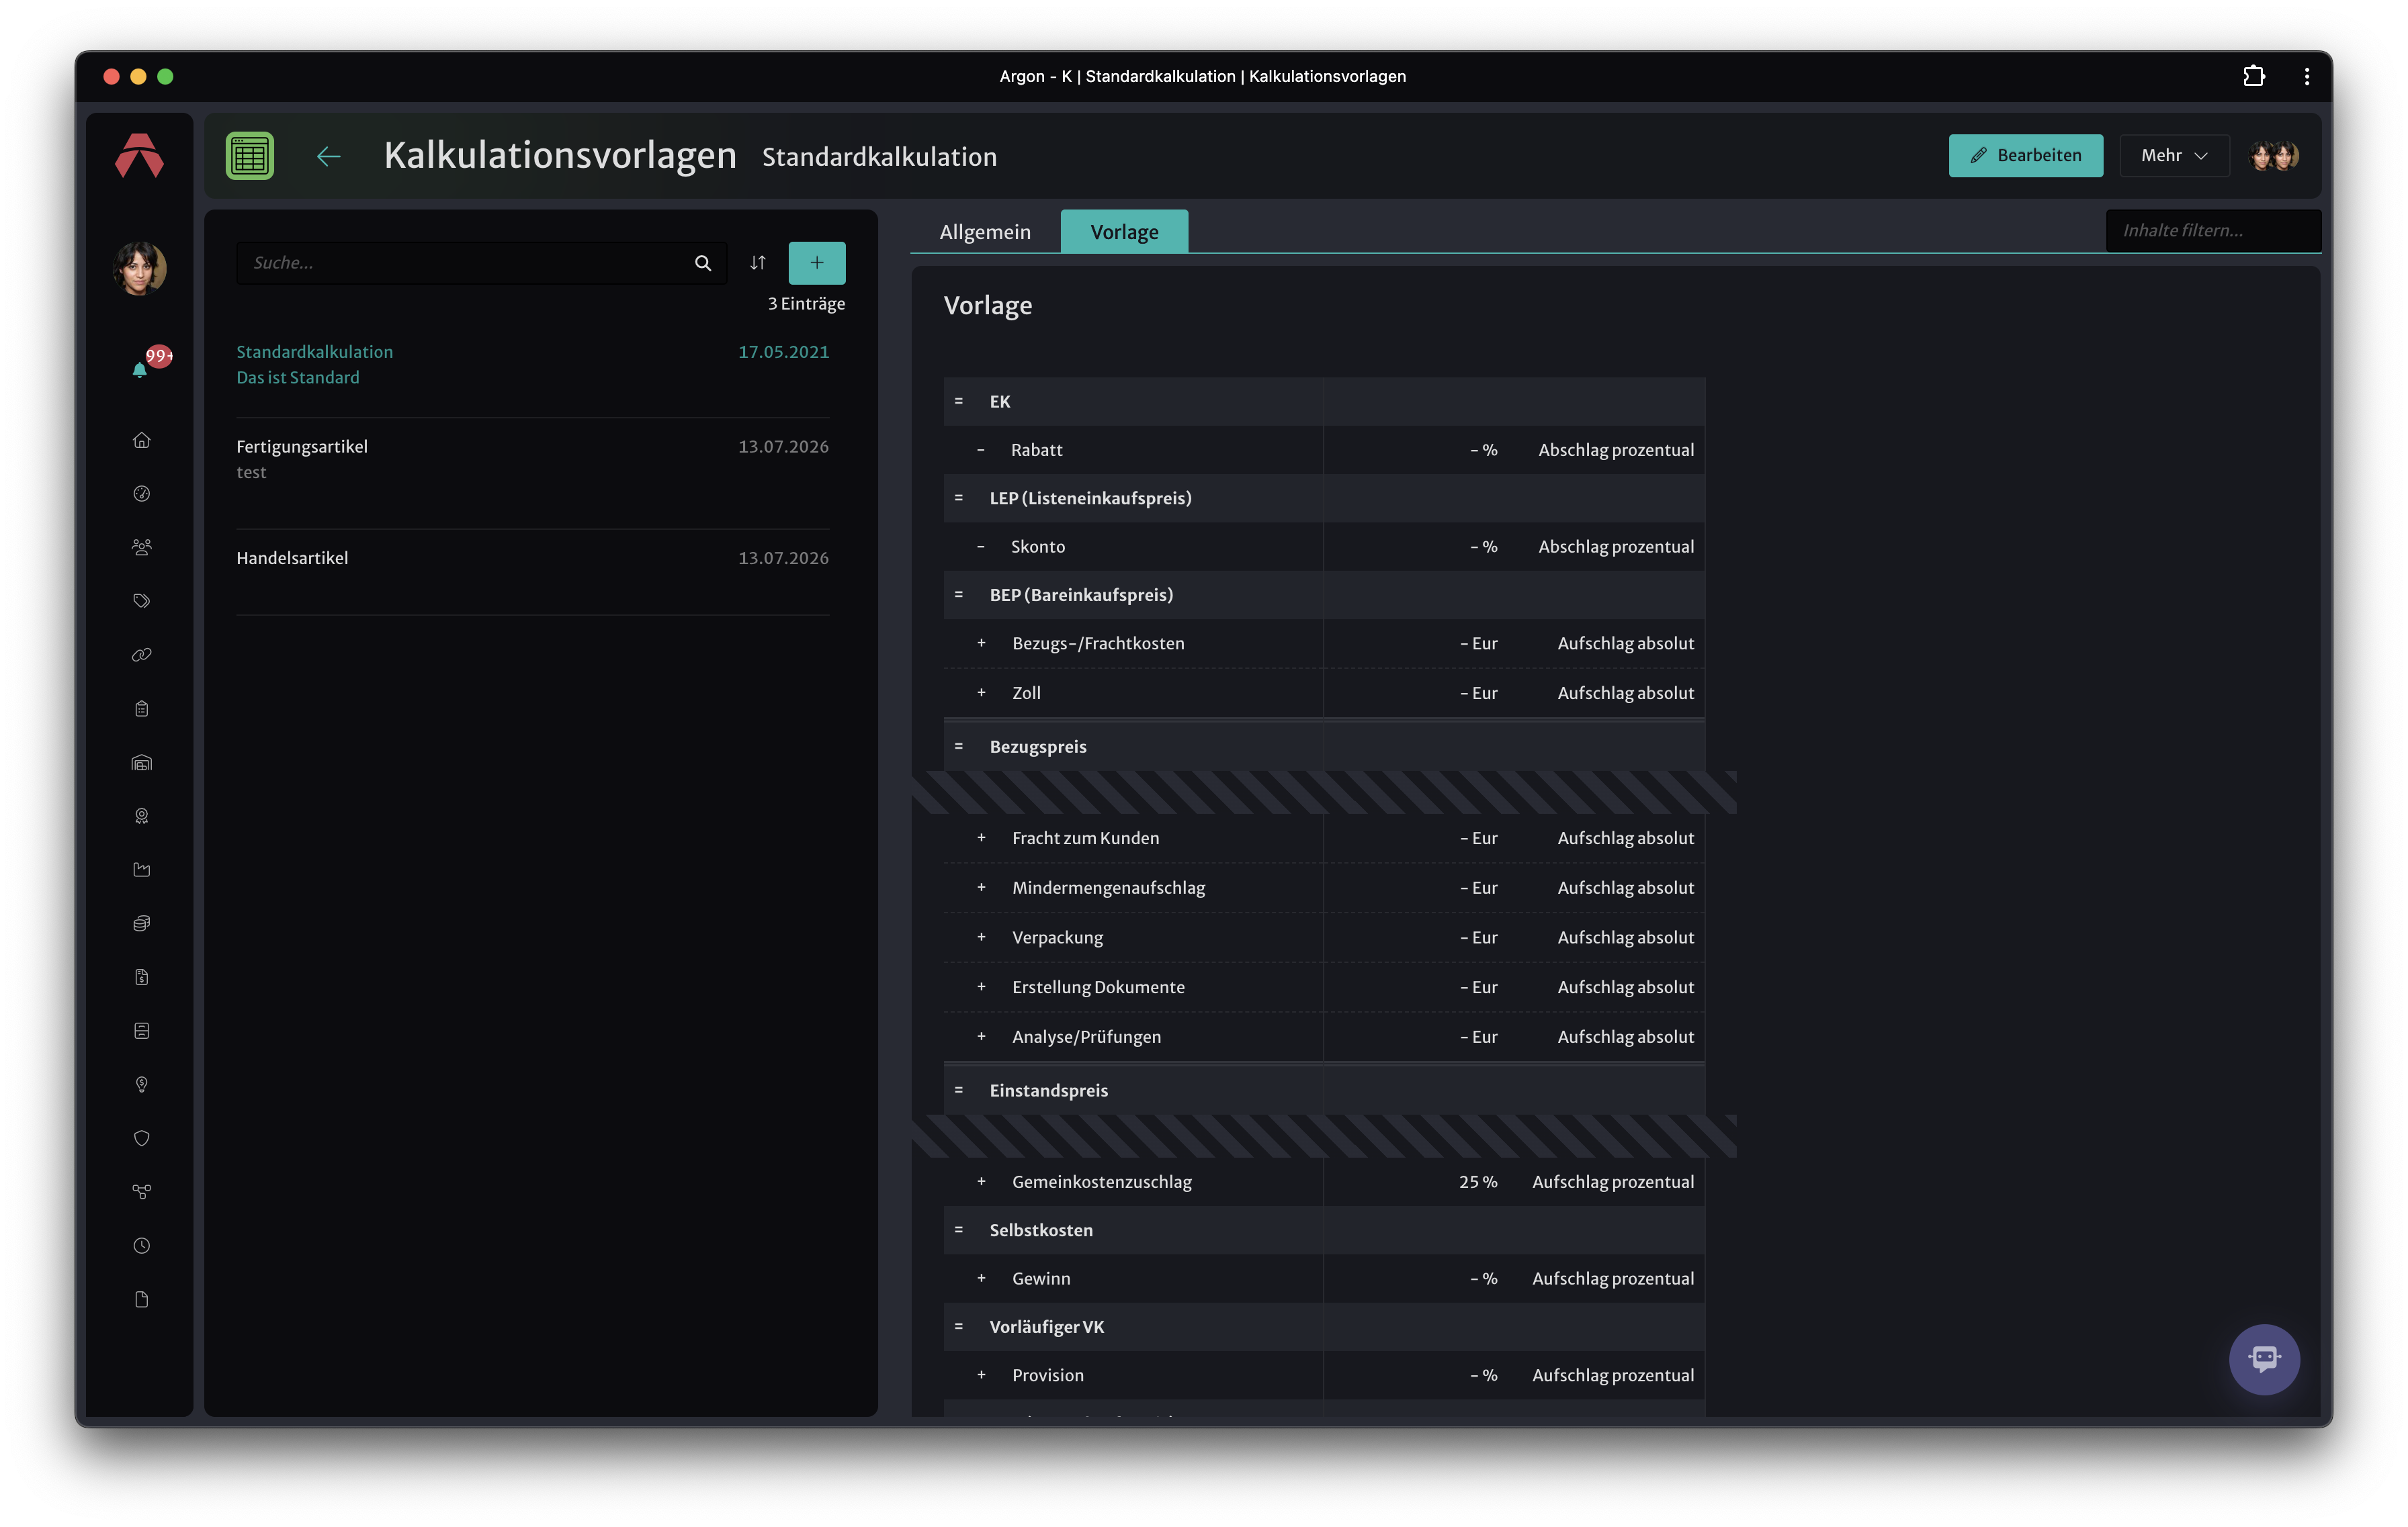
Task: Toggle the list sort order icon
Action: click(758, 263)
